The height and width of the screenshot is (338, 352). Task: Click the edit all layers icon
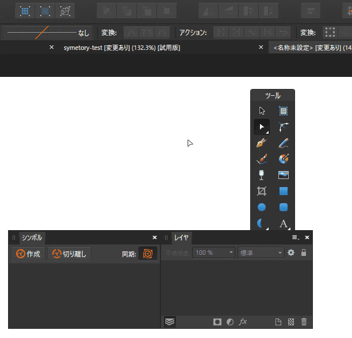click(170, 322)
